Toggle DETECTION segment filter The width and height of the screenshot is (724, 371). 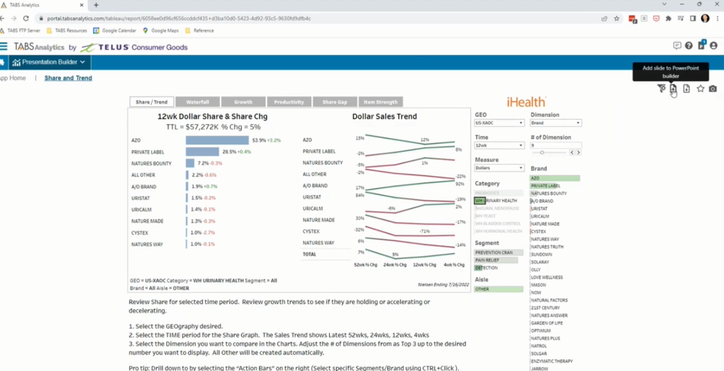[486, 267]
